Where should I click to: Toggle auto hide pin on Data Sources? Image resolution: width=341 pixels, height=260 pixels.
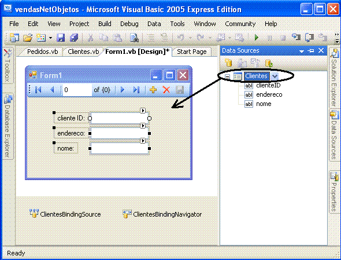pos(311,51)
